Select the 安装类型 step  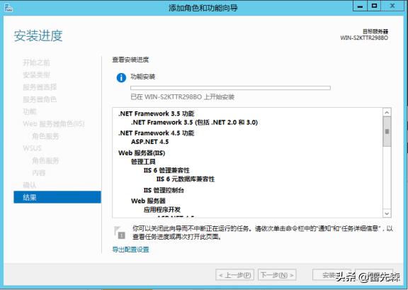36,75
